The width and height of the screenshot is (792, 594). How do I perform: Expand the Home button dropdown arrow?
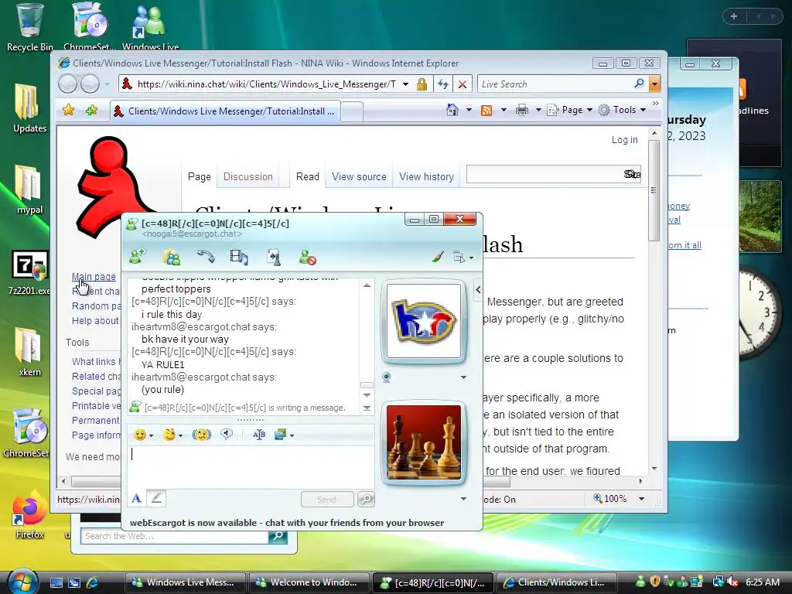click(x=469, y=110)
